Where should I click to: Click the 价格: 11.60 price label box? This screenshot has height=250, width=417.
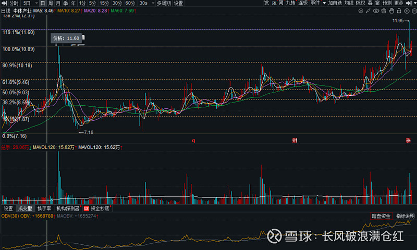click(66, 38)
